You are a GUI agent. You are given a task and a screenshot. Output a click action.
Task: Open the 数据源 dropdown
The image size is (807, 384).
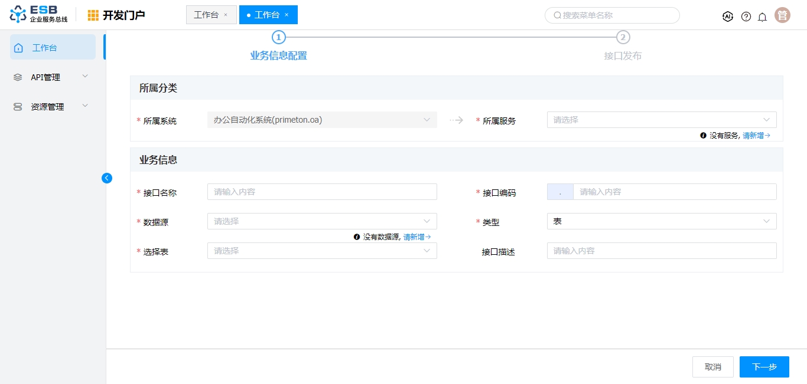pos(322,221)
